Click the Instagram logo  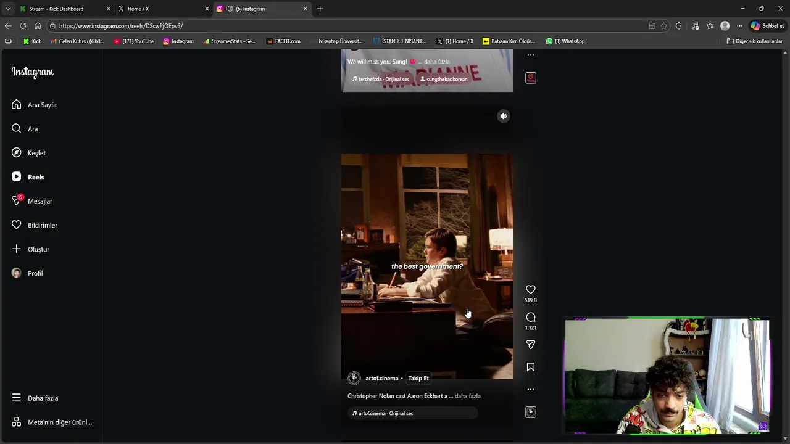[33, 72]
